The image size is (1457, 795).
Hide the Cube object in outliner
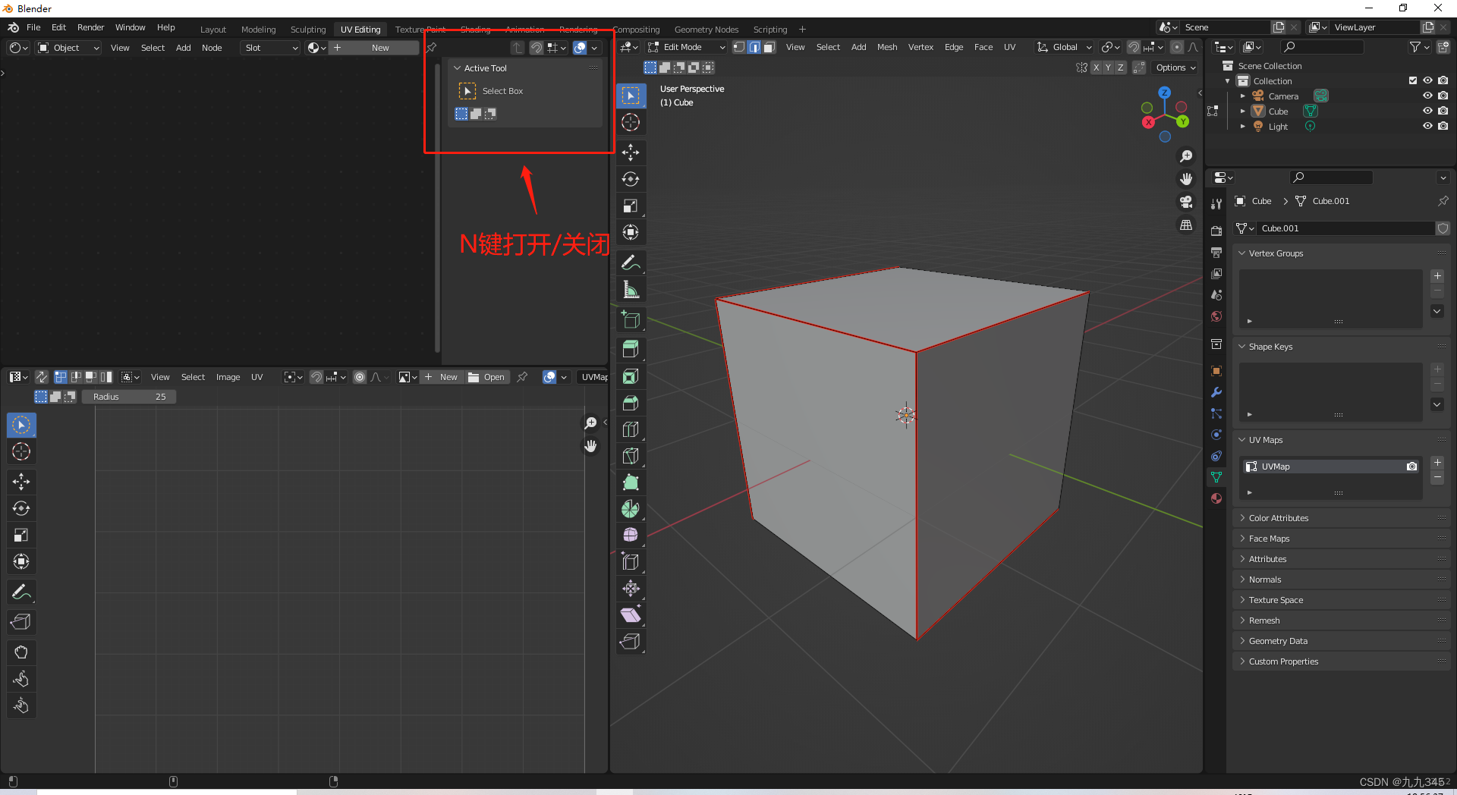[x=1427, y=112]
